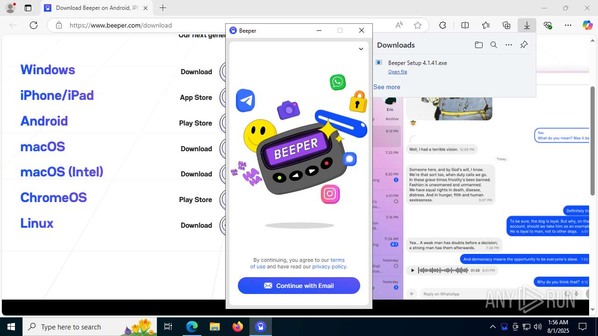
Task: Click Play Store next to Android
Action: coord(195,123)
